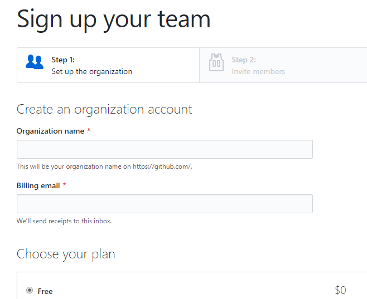The width and height of the screenshot is (367, 299).
Task: Click the 'Sign up your team' heading
Action: tap(114, 20)
